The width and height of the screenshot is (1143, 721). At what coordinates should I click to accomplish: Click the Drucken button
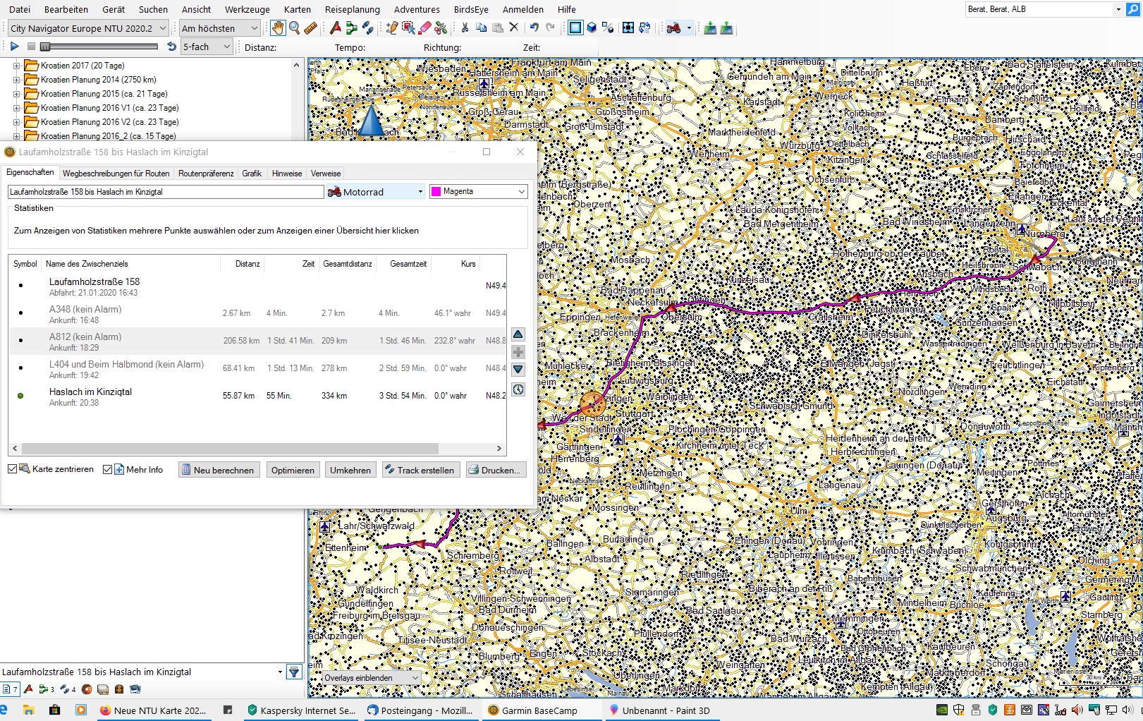click(x=496, y=470)
